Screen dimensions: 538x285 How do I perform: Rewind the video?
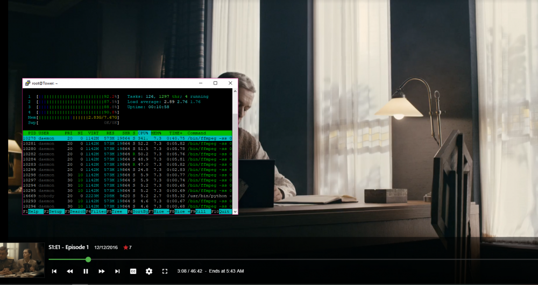coord(69,271)
